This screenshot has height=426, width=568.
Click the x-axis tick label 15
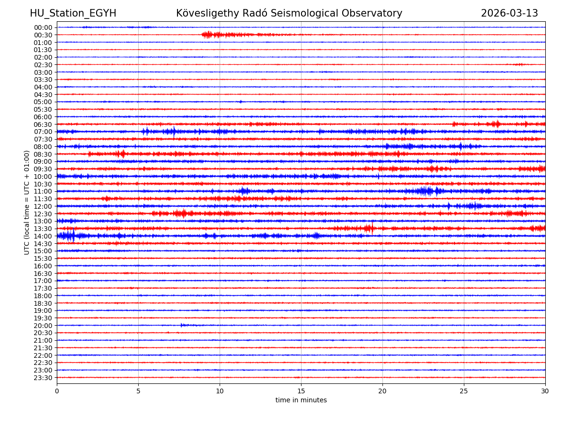point(301,391)
